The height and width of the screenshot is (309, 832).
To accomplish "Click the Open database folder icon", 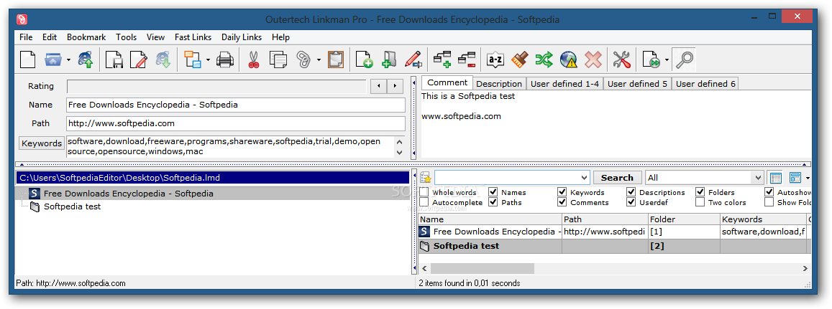I will 53,60.
